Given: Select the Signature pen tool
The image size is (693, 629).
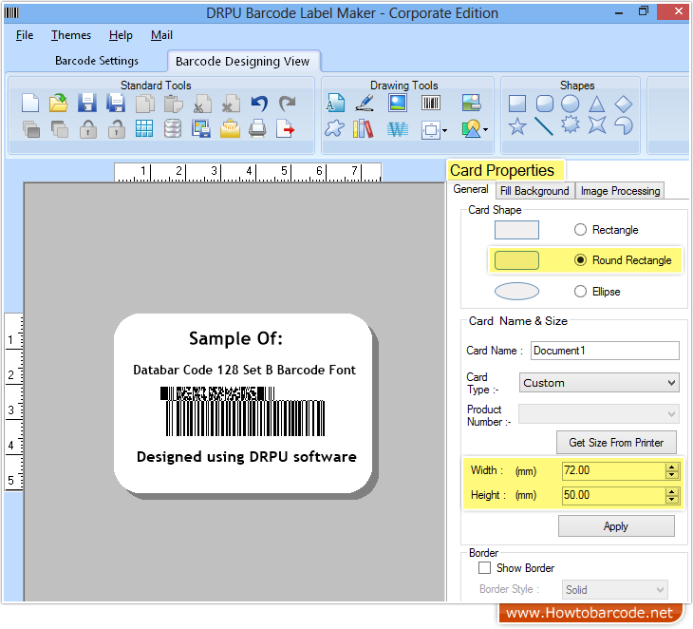Looking at the screenshot, I should (365, 103).
